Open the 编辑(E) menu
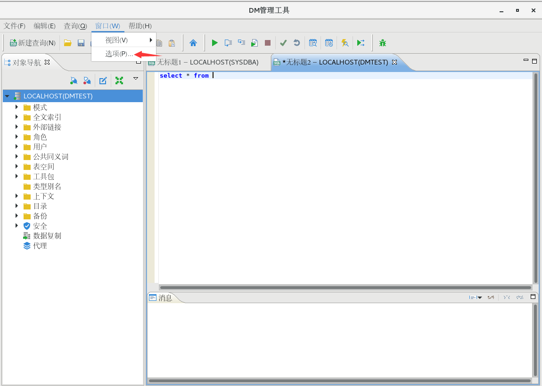The height and width of the screenshot is (386, 542). click(x=45, y=26)
